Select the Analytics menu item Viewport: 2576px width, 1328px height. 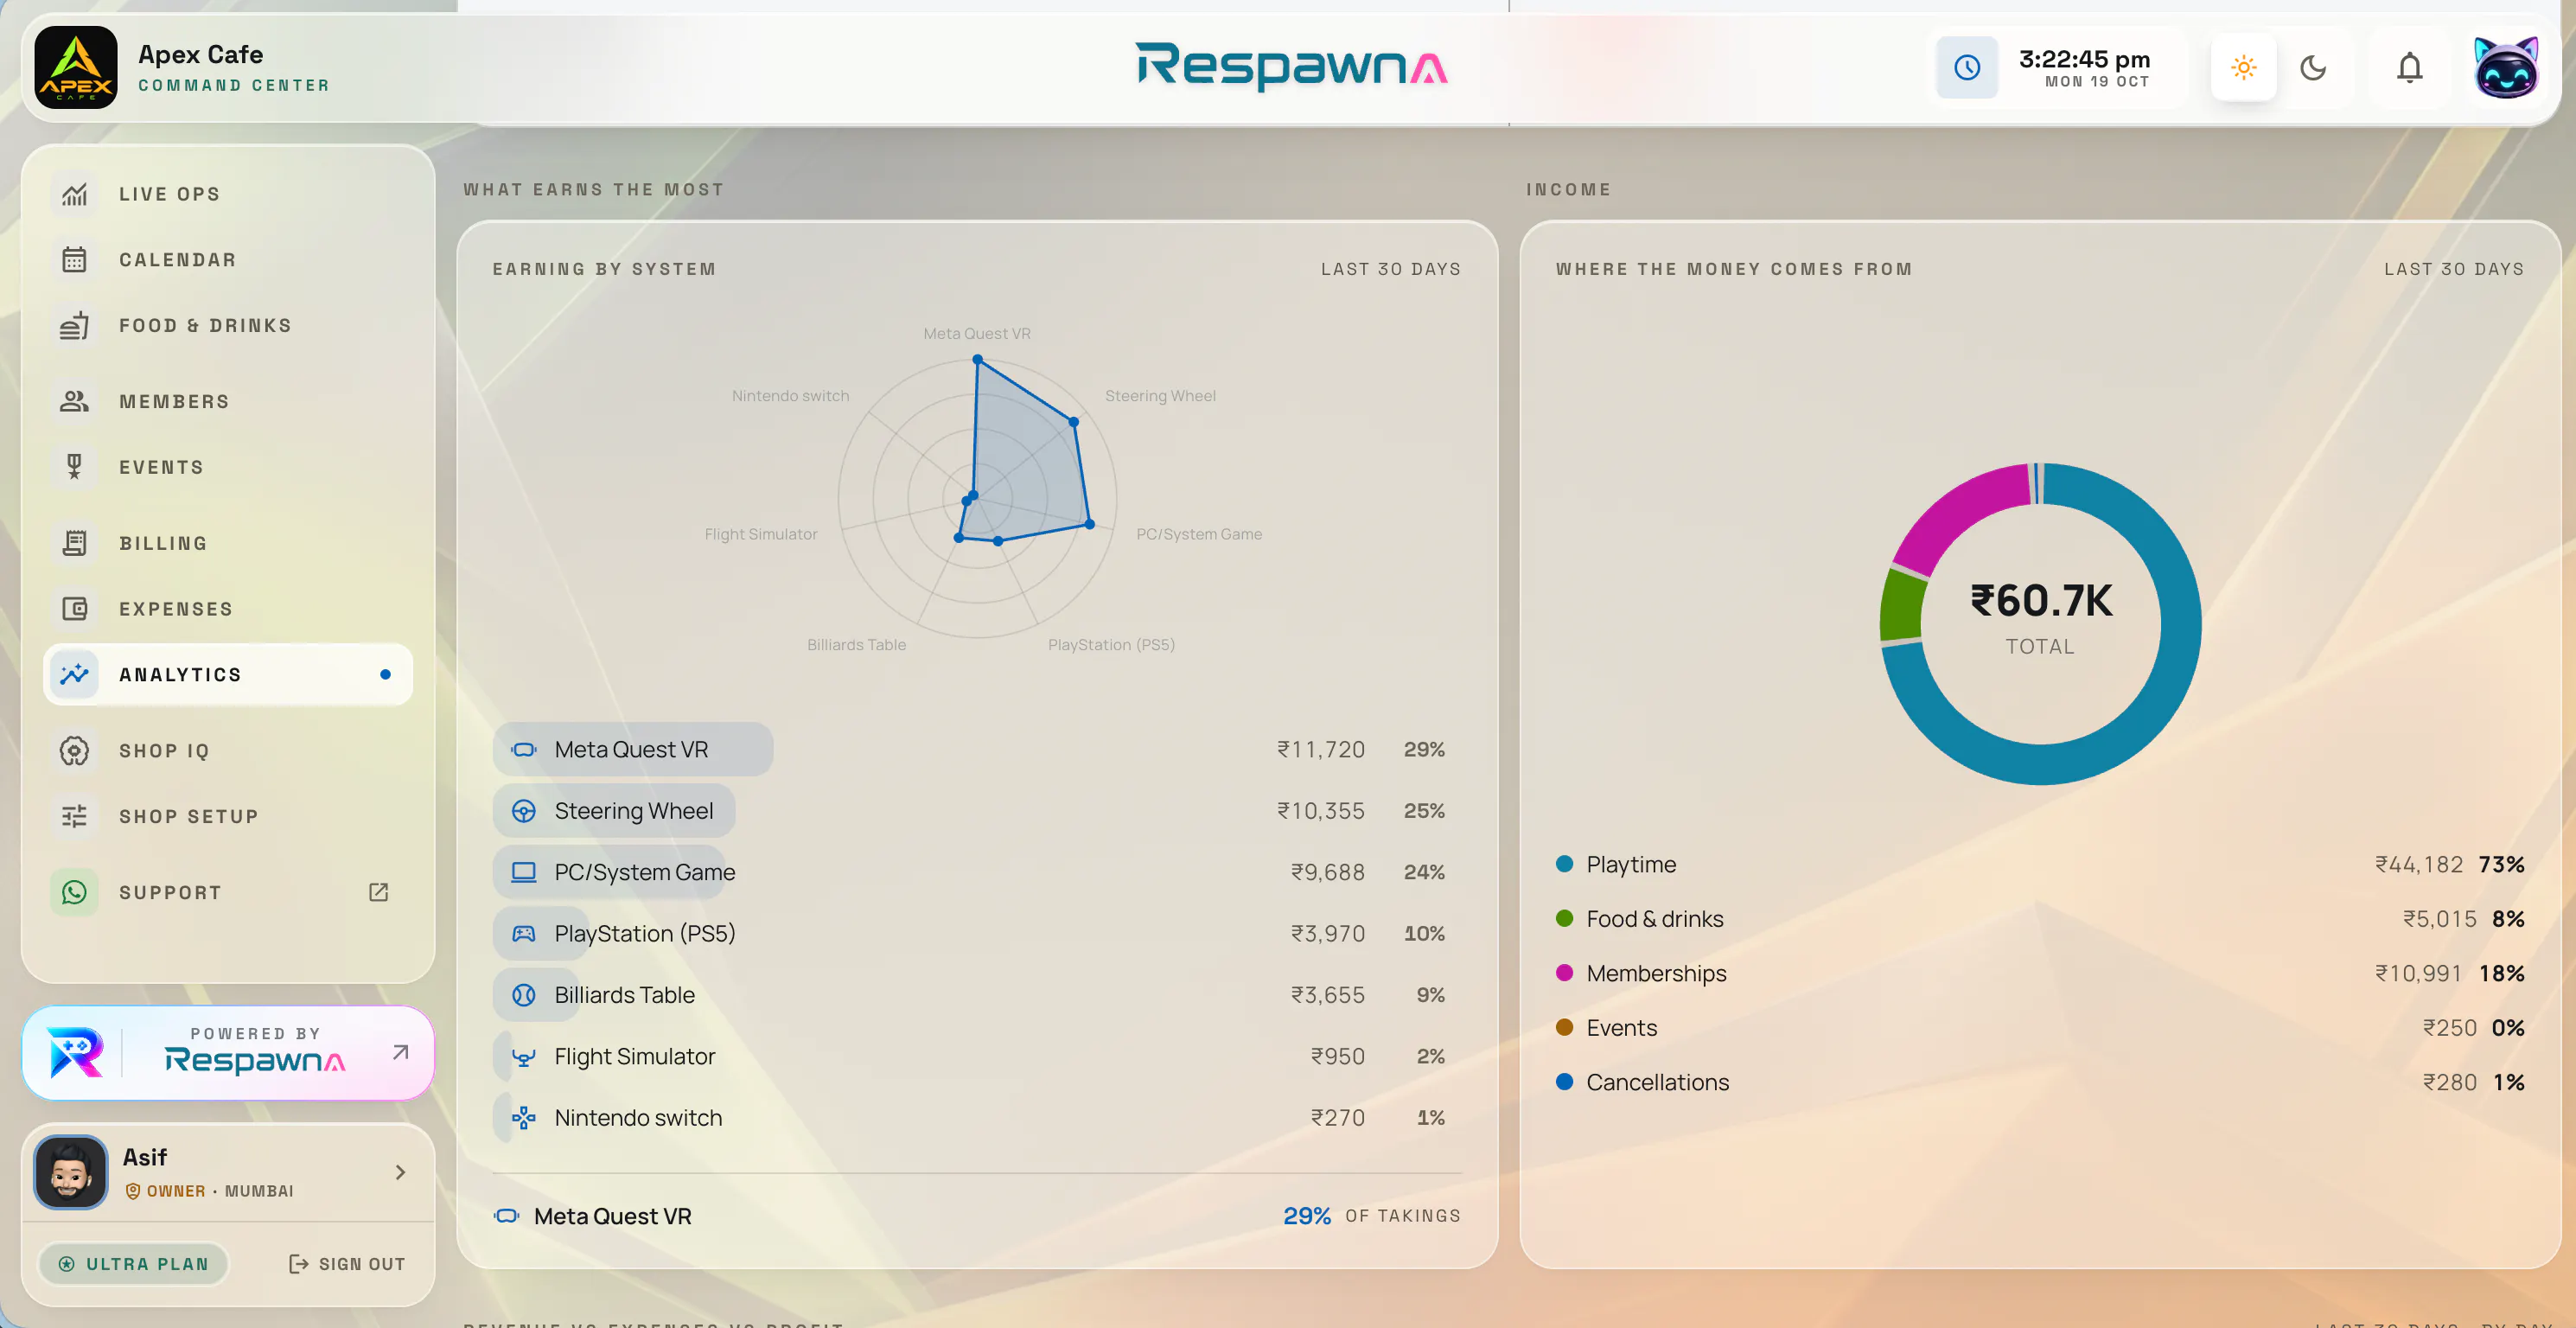[228, 675]
